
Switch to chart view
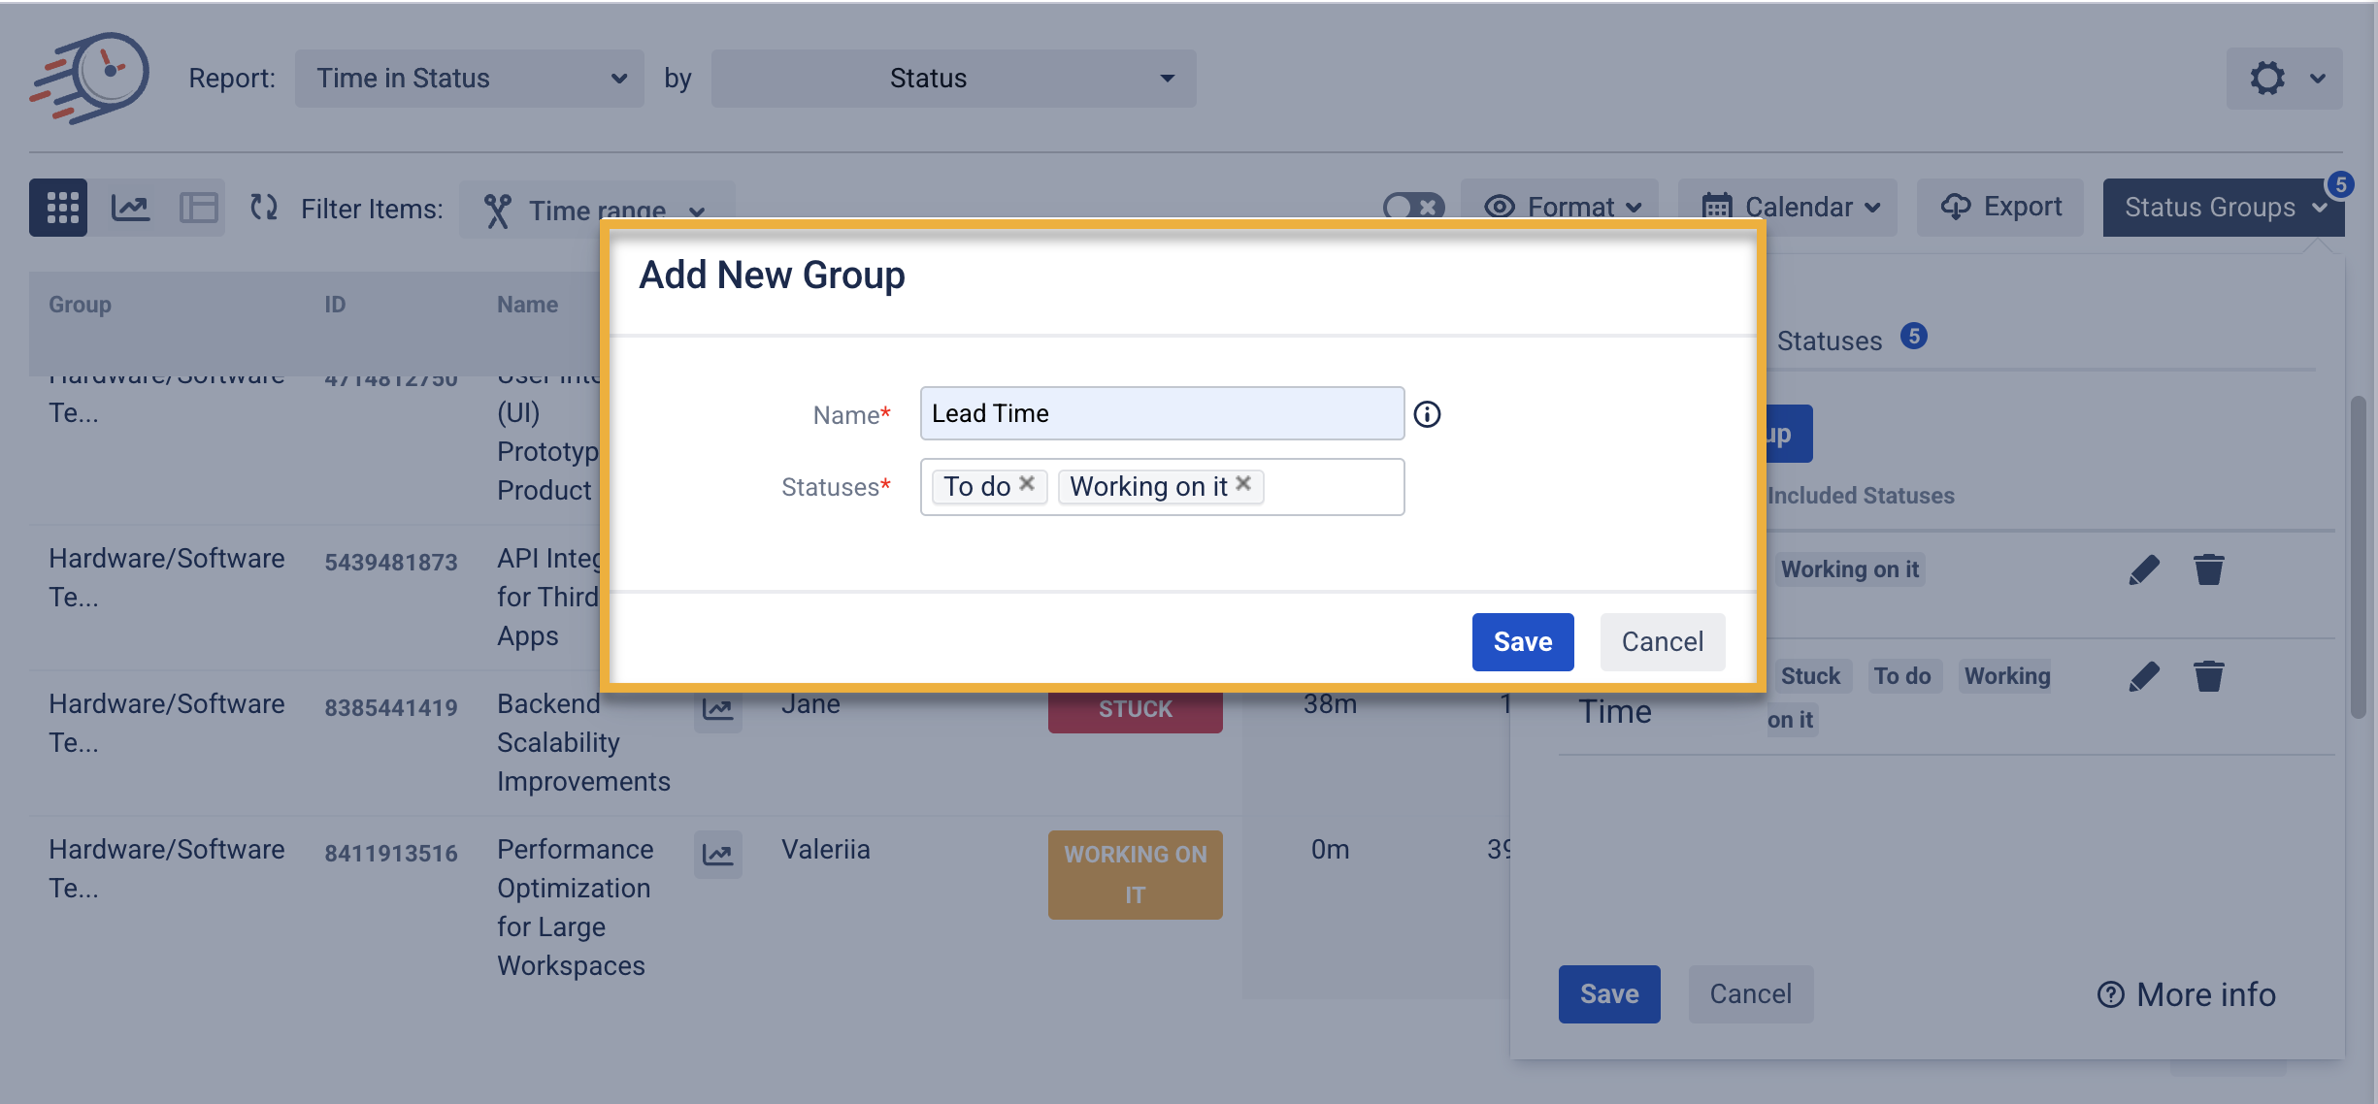tap(130, 208)
